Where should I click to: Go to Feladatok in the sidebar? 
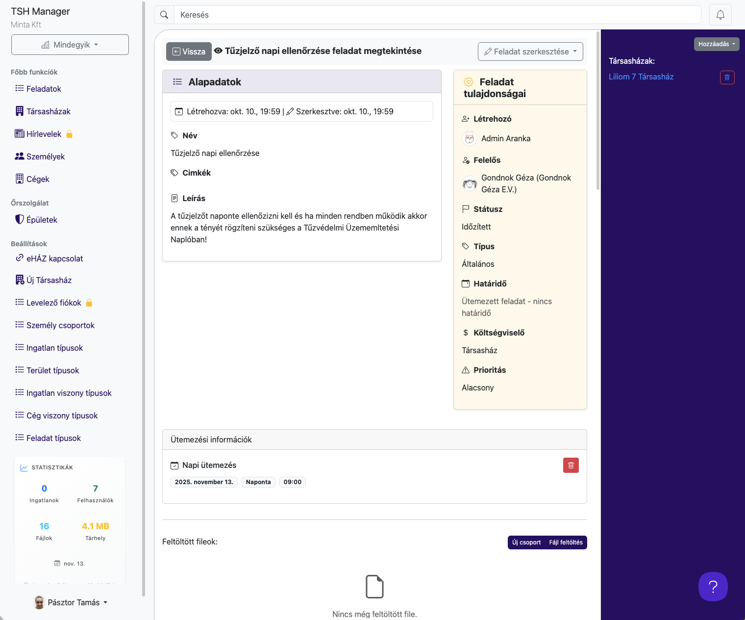coord(44,89)
